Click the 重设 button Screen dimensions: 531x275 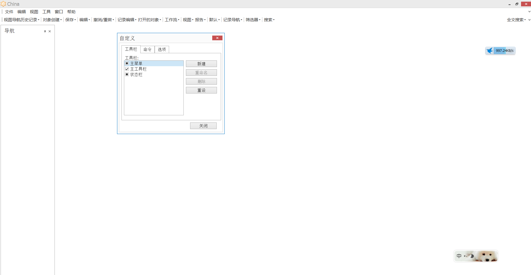pyautogui.click(x=201, y=90)
